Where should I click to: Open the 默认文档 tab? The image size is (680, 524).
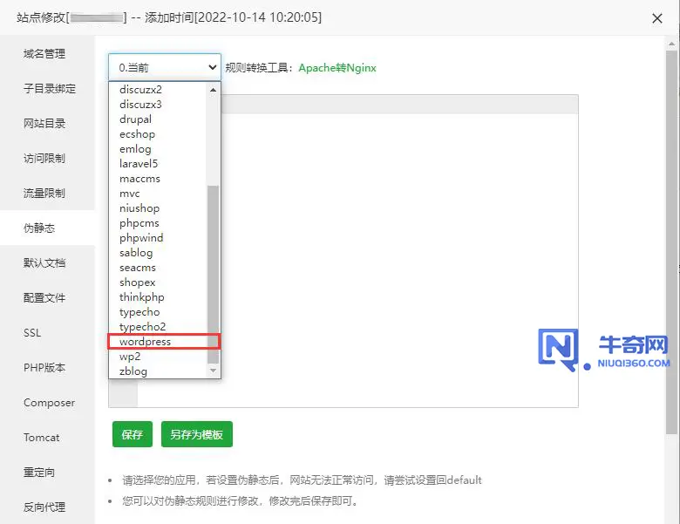[47, 262]
